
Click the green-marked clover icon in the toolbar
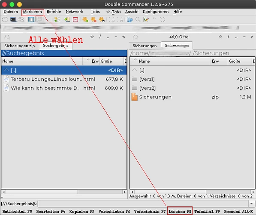point(85,20)
